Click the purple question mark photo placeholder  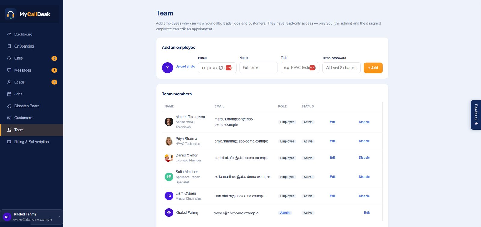[167, 68]
